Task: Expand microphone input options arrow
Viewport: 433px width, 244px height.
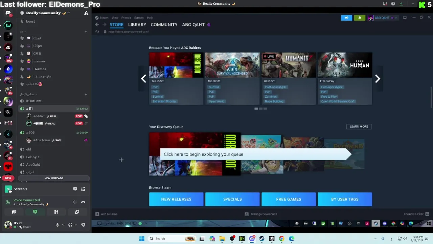Action: [x=63, y=225]
